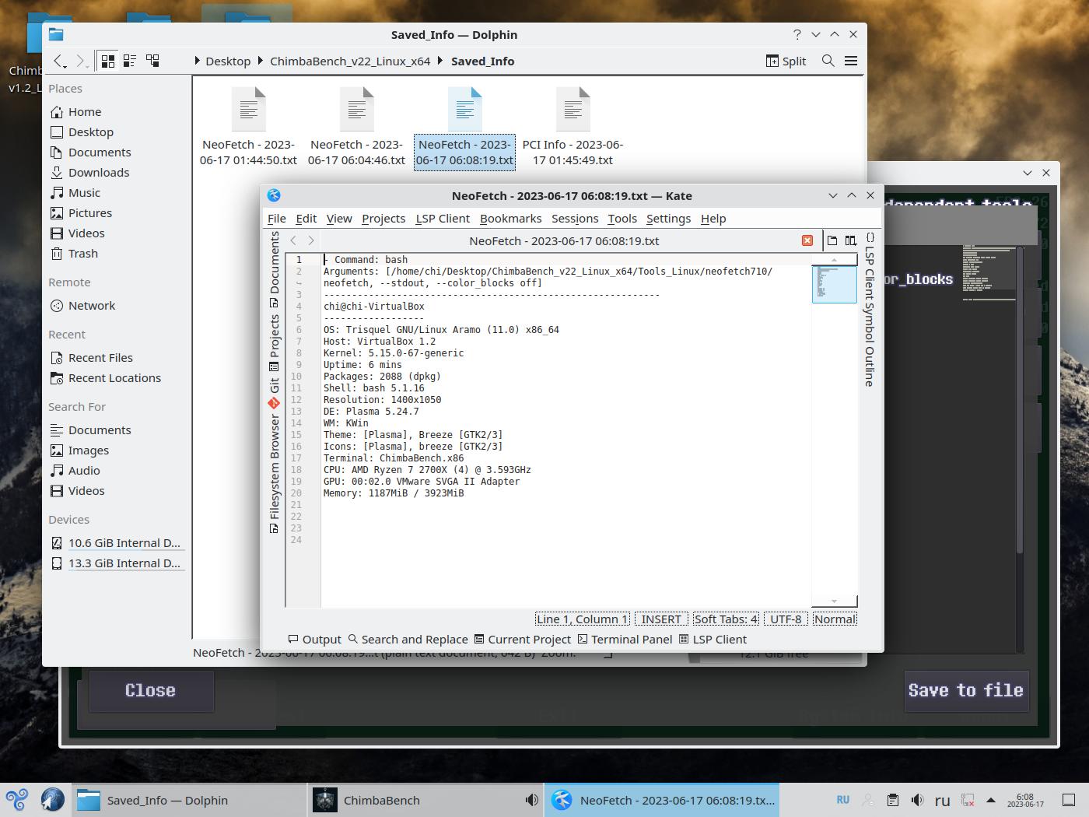Open Dolphin search (magnifier icon)

[828, 61]
